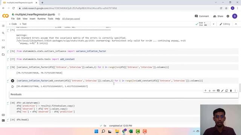
Task: Open File Explorer from taskbar
Action: point(117,131)
